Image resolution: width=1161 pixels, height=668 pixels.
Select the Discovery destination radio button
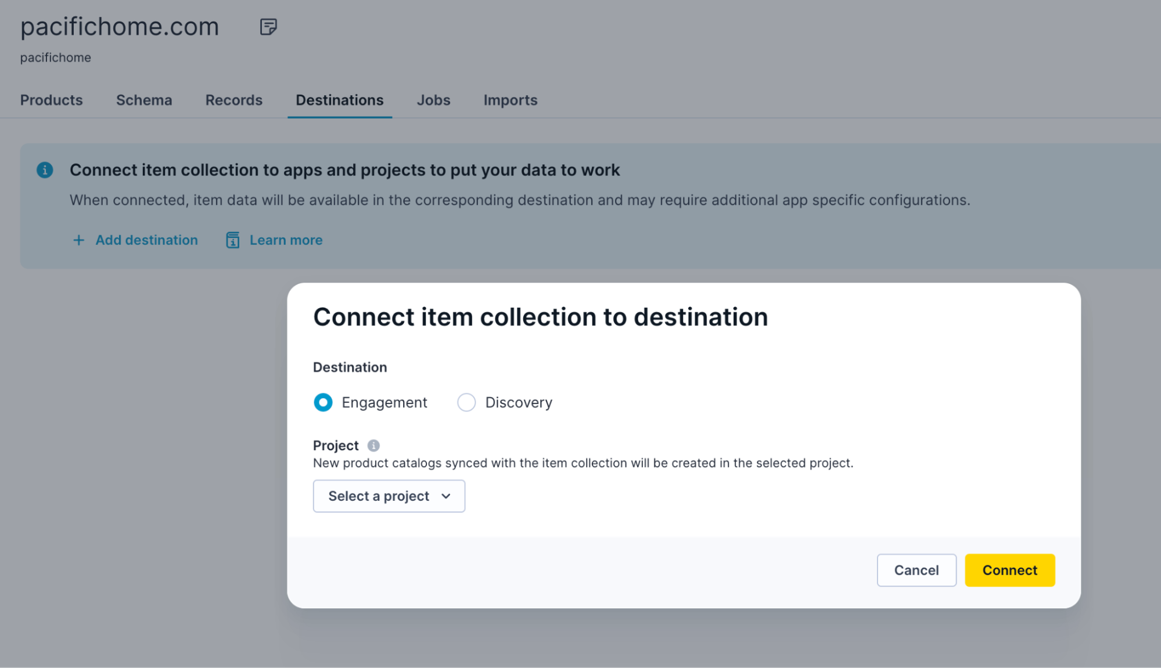pyautogui.click(x=466, y=402)
